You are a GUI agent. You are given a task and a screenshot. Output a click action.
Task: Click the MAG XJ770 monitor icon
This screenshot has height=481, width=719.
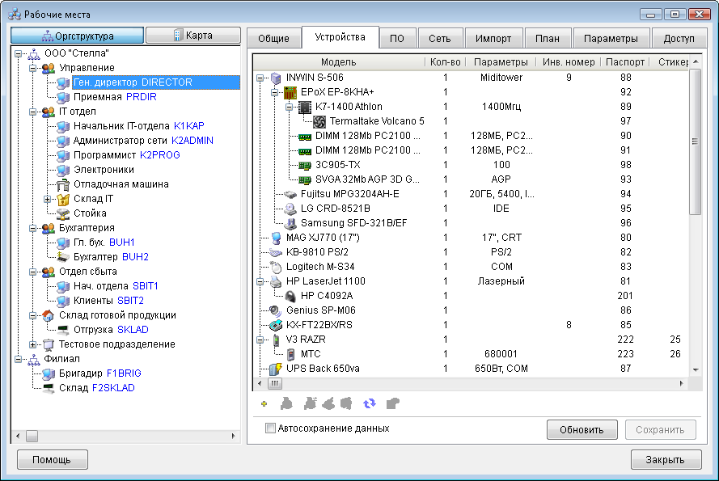point(277,238)
